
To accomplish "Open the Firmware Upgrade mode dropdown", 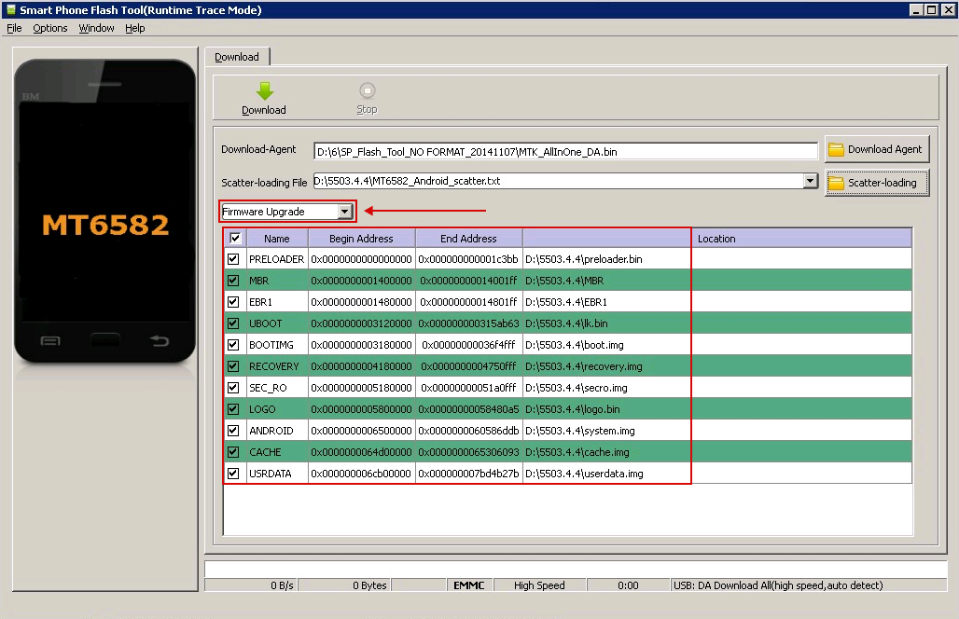I will tap(344, 212).
